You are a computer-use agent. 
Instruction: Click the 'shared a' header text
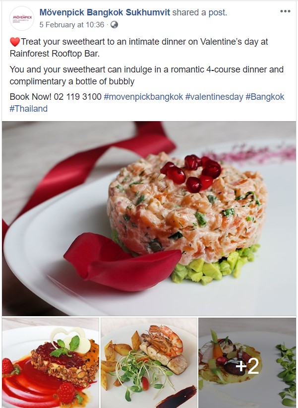(x=189, y=12)
